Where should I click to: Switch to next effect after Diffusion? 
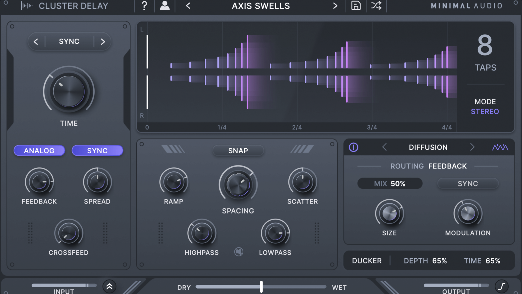click(472, 147)
